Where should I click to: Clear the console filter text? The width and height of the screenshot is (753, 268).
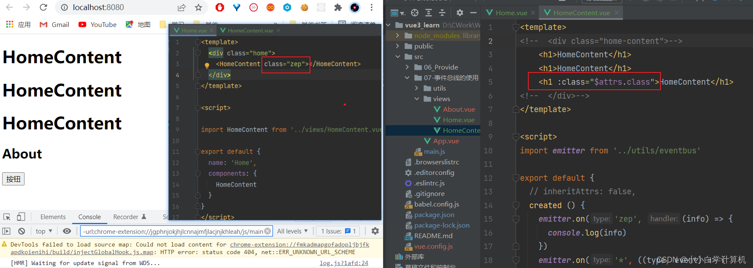pos(267,231)
